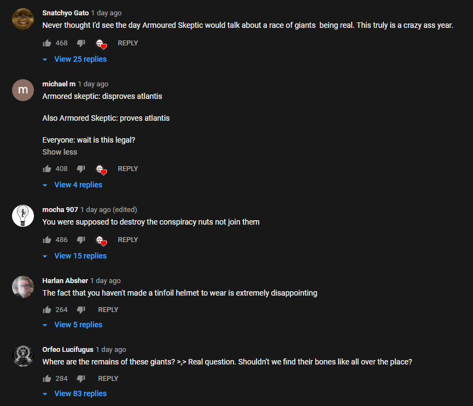Open Snatchyo Gato's profile avatar
This screenshot has height=406, width=473.
pyautogui.click(x=23, y=19)
